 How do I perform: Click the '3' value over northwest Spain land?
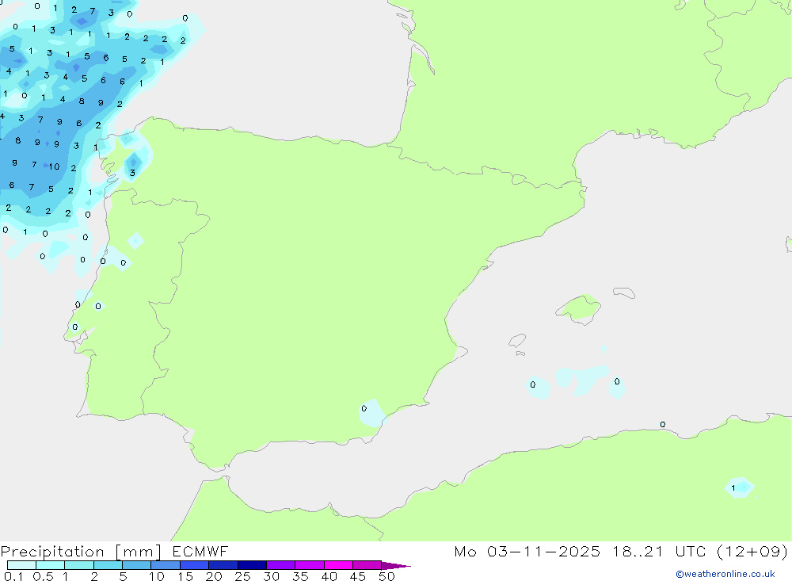click(x=132, y=173)
